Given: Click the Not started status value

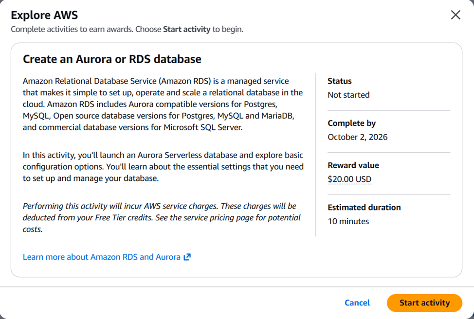Looking at the screenshot, I should tap(348, 95).
